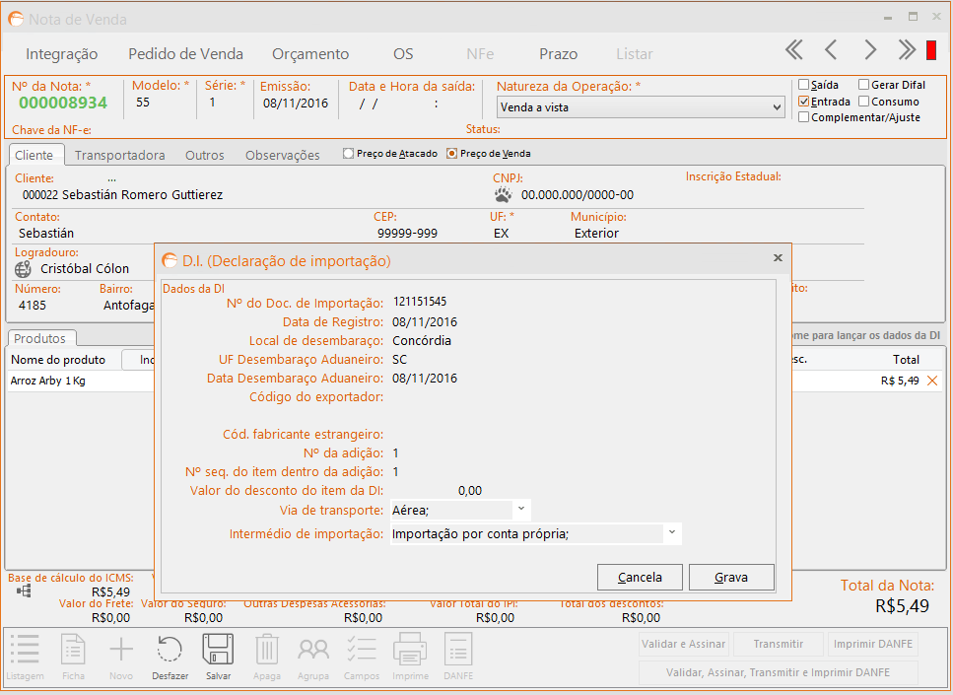This screenshot has height=695, width=953.
Task: Remove Arroz Arby item with X icon
Action: (x=931, y=381)
